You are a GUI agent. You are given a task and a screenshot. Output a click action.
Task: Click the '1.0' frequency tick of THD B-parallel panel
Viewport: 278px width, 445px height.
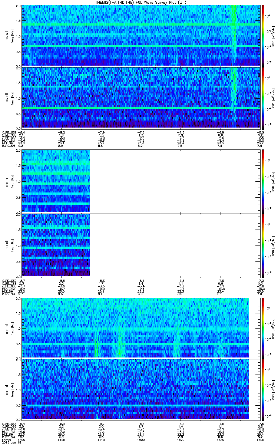[18, 246]
